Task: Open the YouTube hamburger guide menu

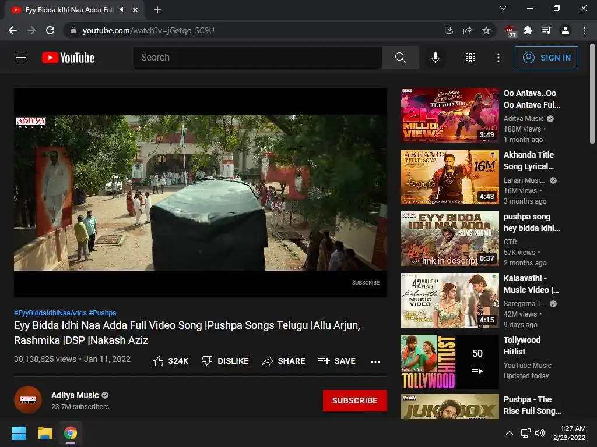Action: tap(21, 58)
